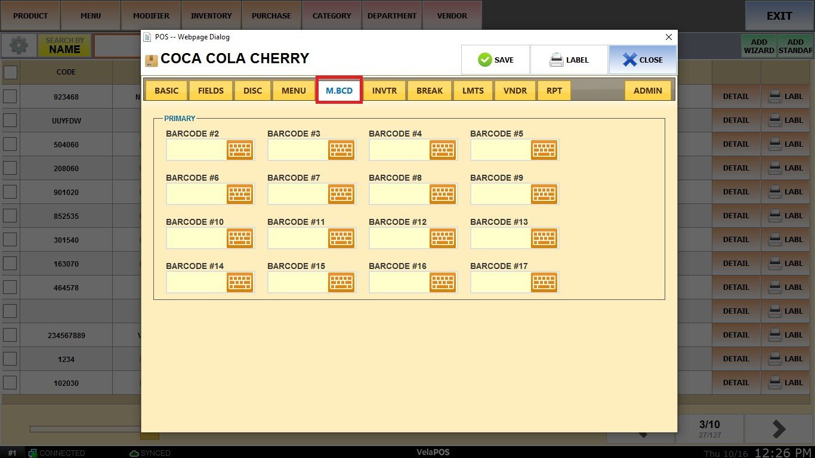Viewport: 815px width, 458px height.
Task: Save the product with SAVE button
Action: pyautogui.click(x=495, y=60)
